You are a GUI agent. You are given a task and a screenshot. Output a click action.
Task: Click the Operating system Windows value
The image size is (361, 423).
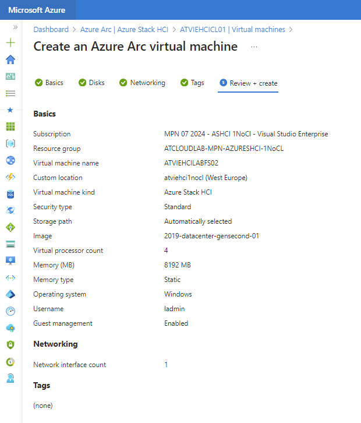178,294
